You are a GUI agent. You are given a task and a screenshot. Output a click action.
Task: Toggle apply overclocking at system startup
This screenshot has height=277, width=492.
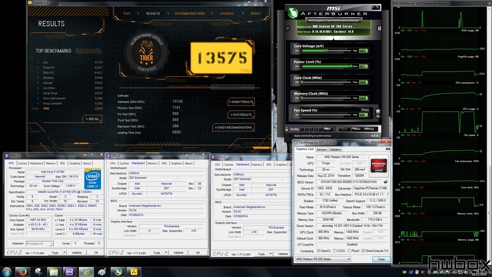(x=290, y=135)
